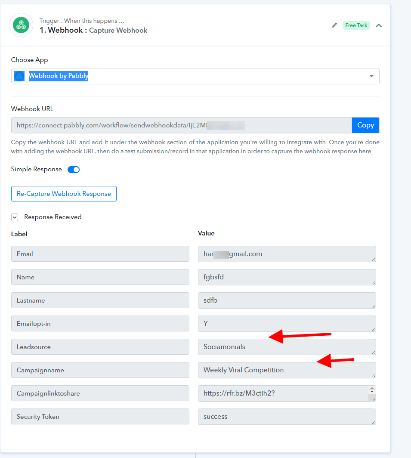Click the green Webhook app icon
411x458 pixels.
(x=21, y=25)
